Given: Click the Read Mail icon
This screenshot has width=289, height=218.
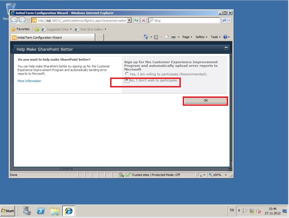Looking at the screenshot, I should click(167, 37).
